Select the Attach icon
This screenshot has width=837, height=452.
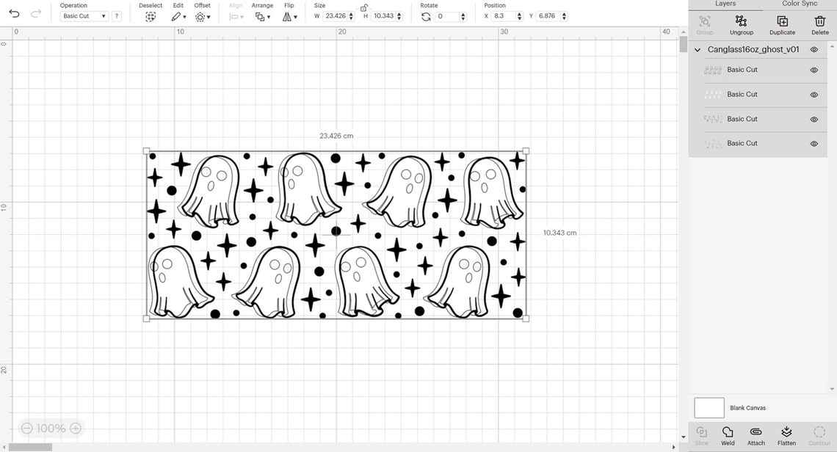756,433
